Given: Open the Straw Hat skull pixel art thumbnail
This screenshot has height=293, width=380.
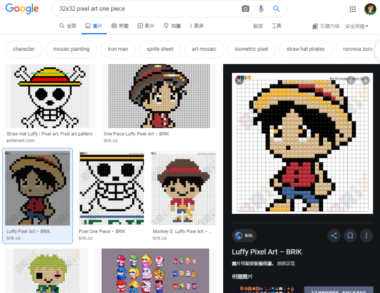Looking at the screenshot, I should click(50, 96).
